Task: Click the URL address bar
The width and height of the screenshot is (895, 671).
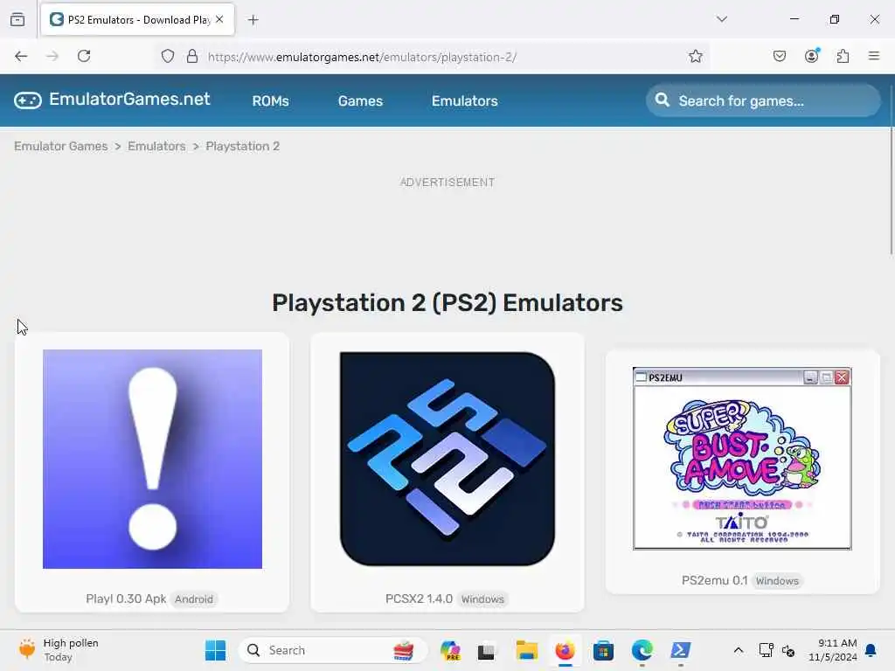Action: pyautogui.click(x=434, y=57)
